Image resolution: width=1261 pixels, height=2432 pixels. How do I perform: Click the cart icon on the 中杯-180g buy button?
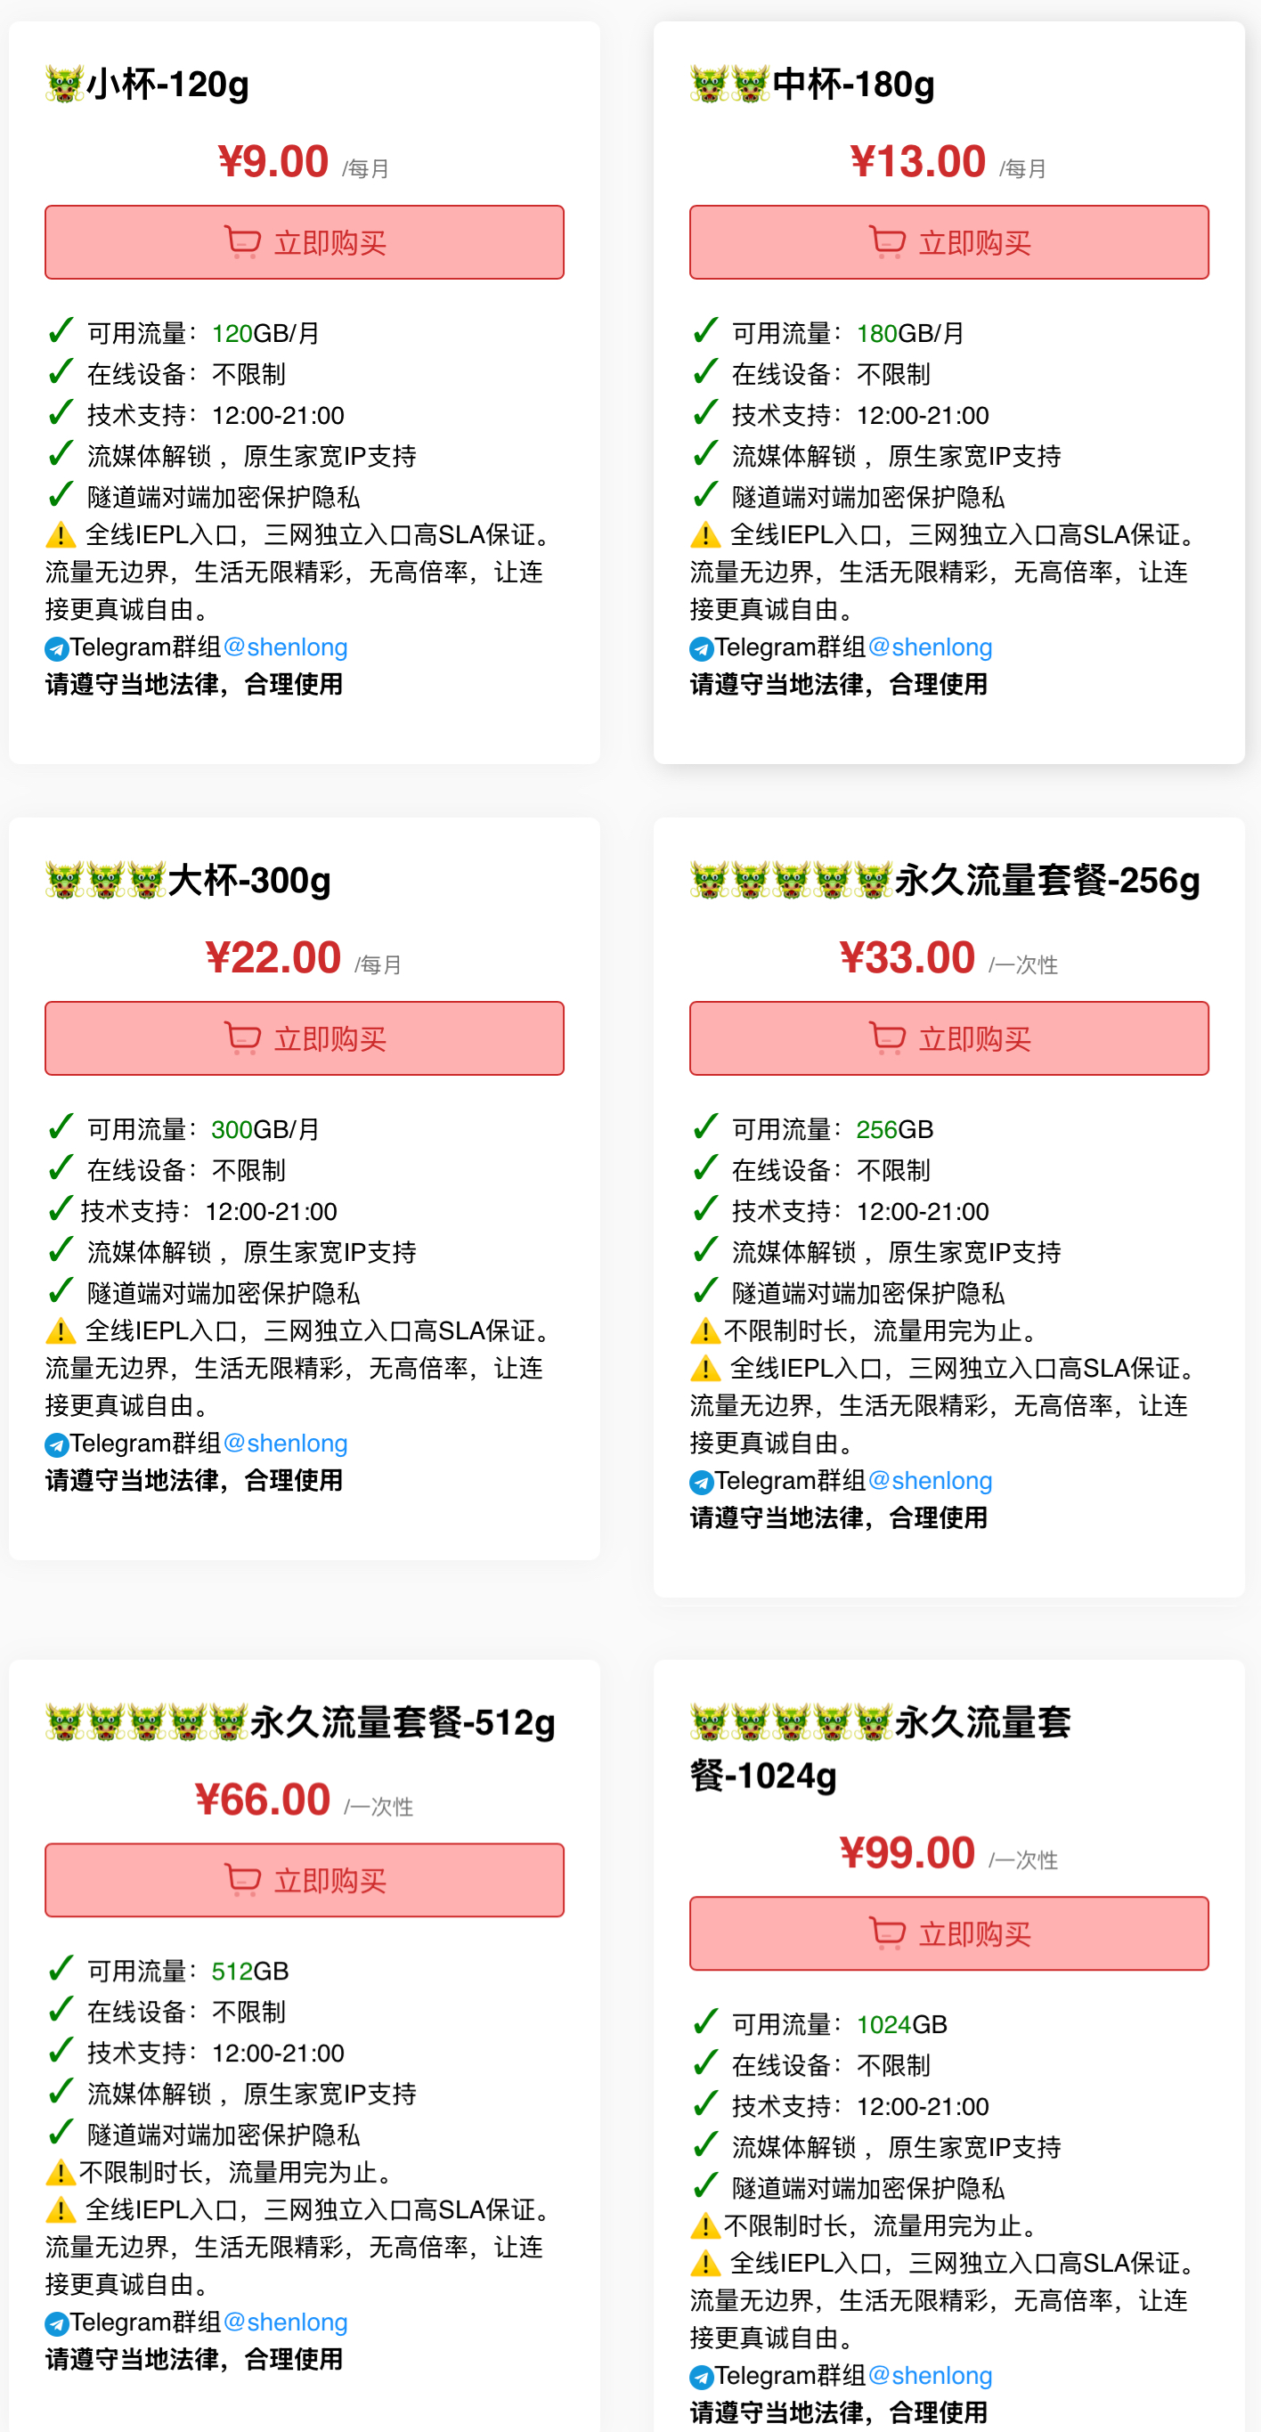tap(887, 242)
